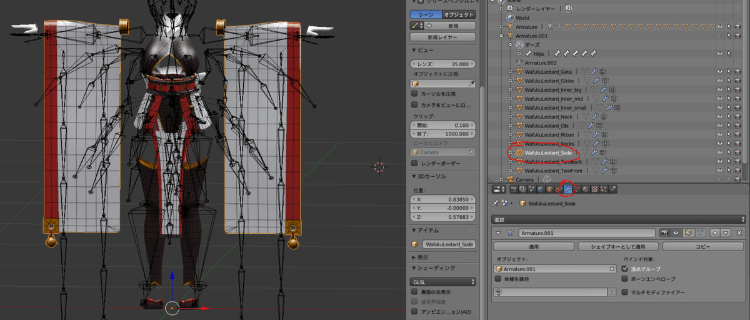
Task: Click the wrench modifier icon on WafukuLeotard_Inner_mid row
Action: [605, 99]
